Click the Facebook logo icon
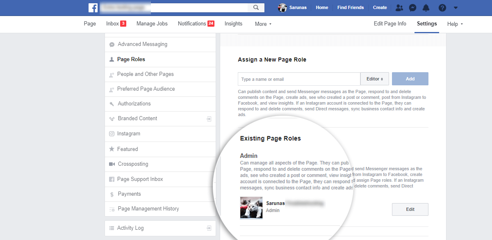 (93, 7)
